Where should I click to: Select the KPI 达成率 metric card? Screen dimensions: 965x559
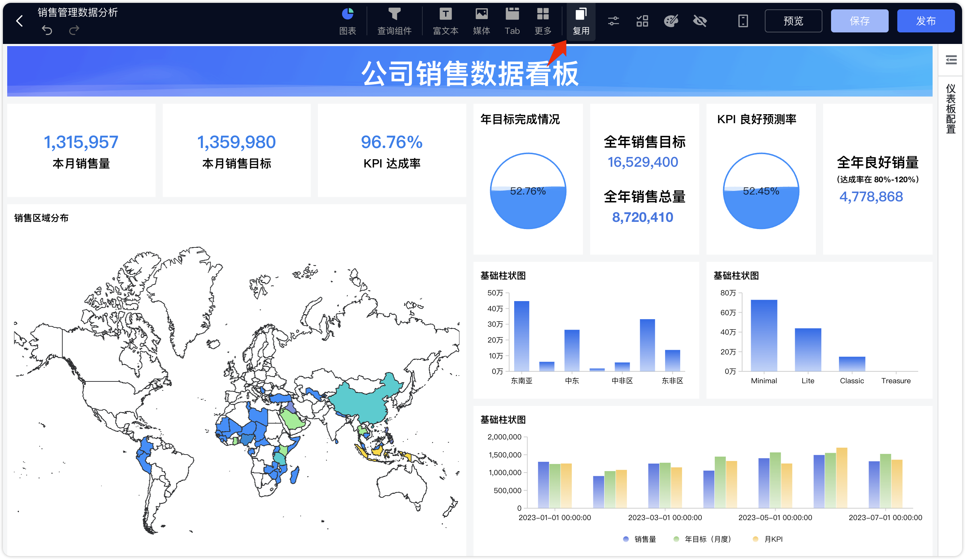point(391,150)
